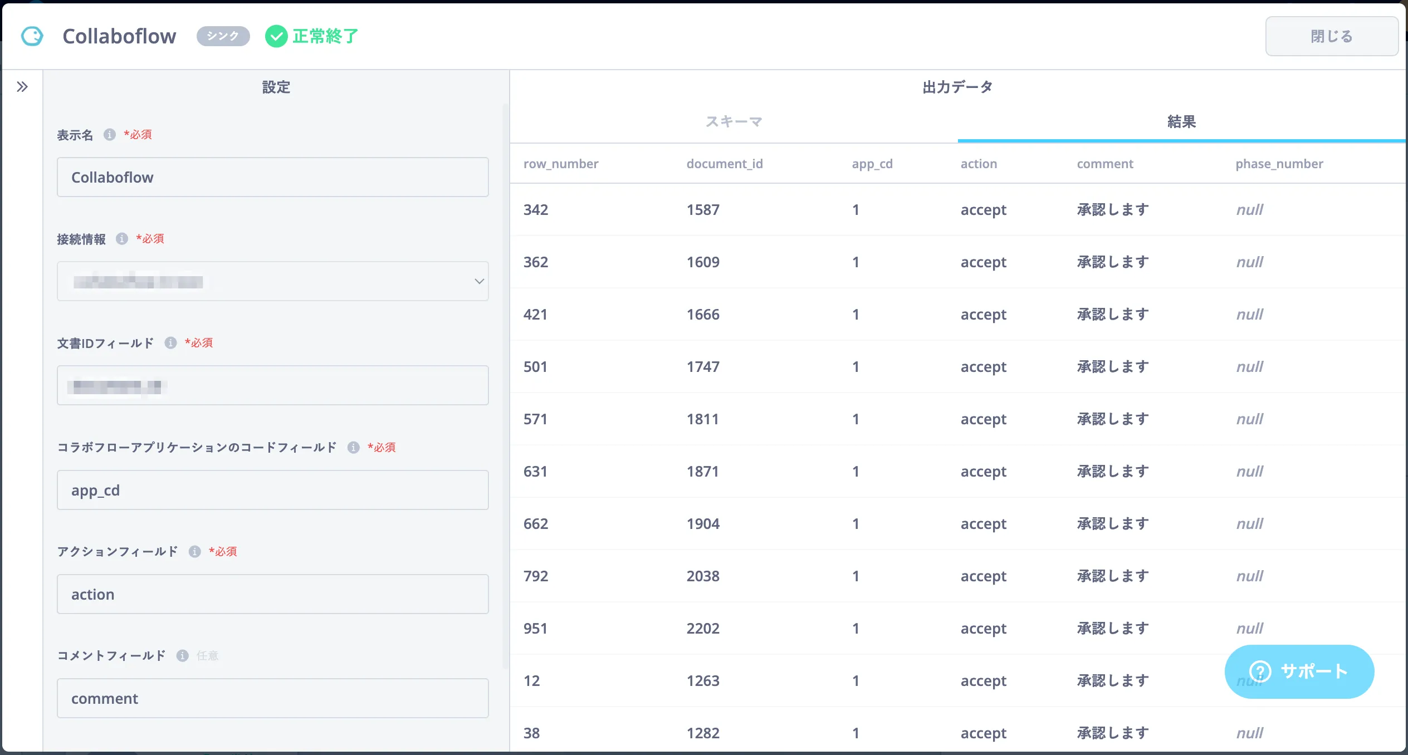Click info icon next to 文書IDフィールド
Viewport: 1408px width, 755px height.
170,343
